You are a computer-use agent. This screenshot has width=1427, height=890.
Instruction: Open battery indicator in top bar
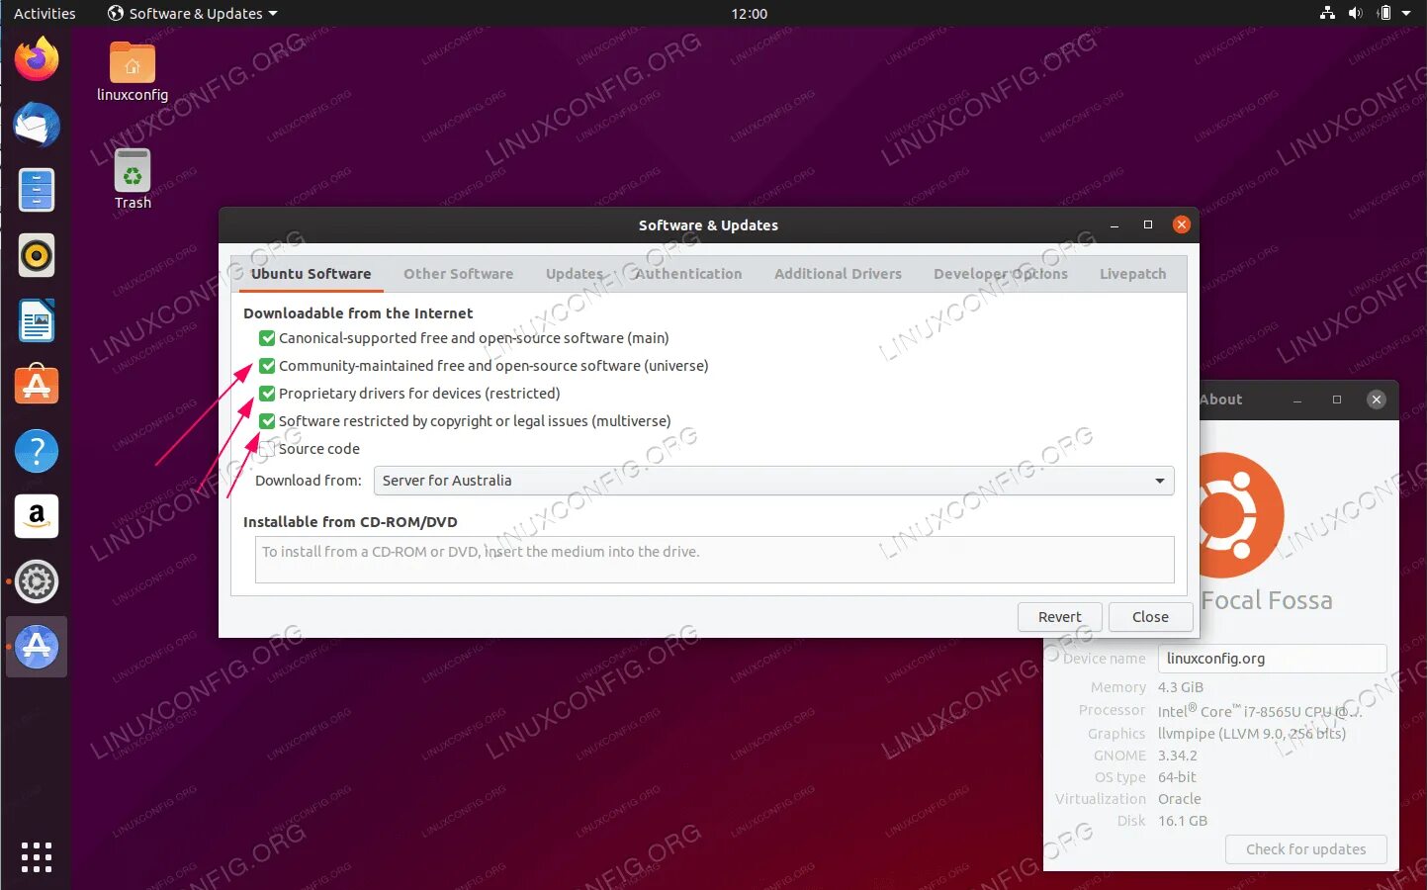tap(1383, 13)
